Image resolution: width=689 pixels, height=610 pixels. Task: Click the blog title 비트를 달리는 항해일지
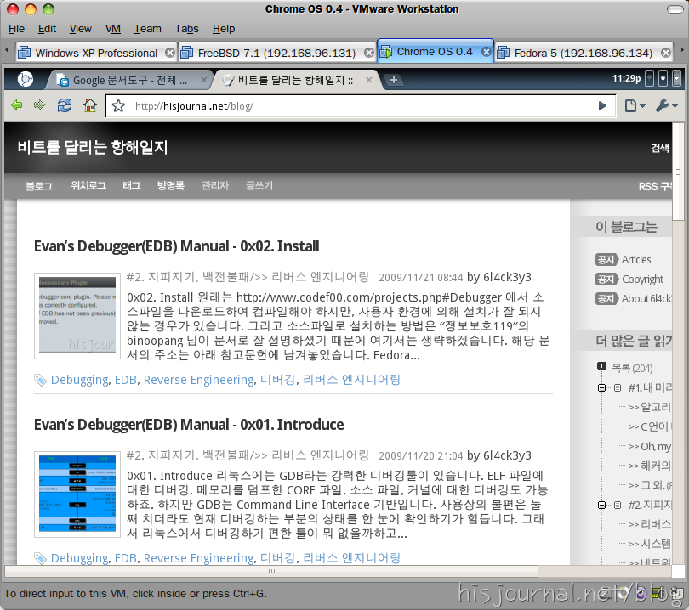pos(93,147)
